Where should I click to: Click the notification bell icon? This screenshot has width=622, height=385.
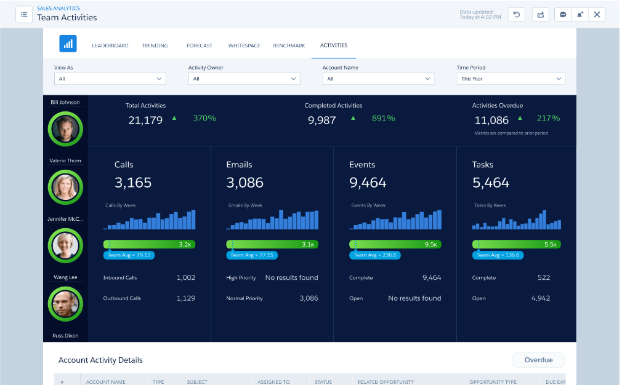tap(580, 15)
